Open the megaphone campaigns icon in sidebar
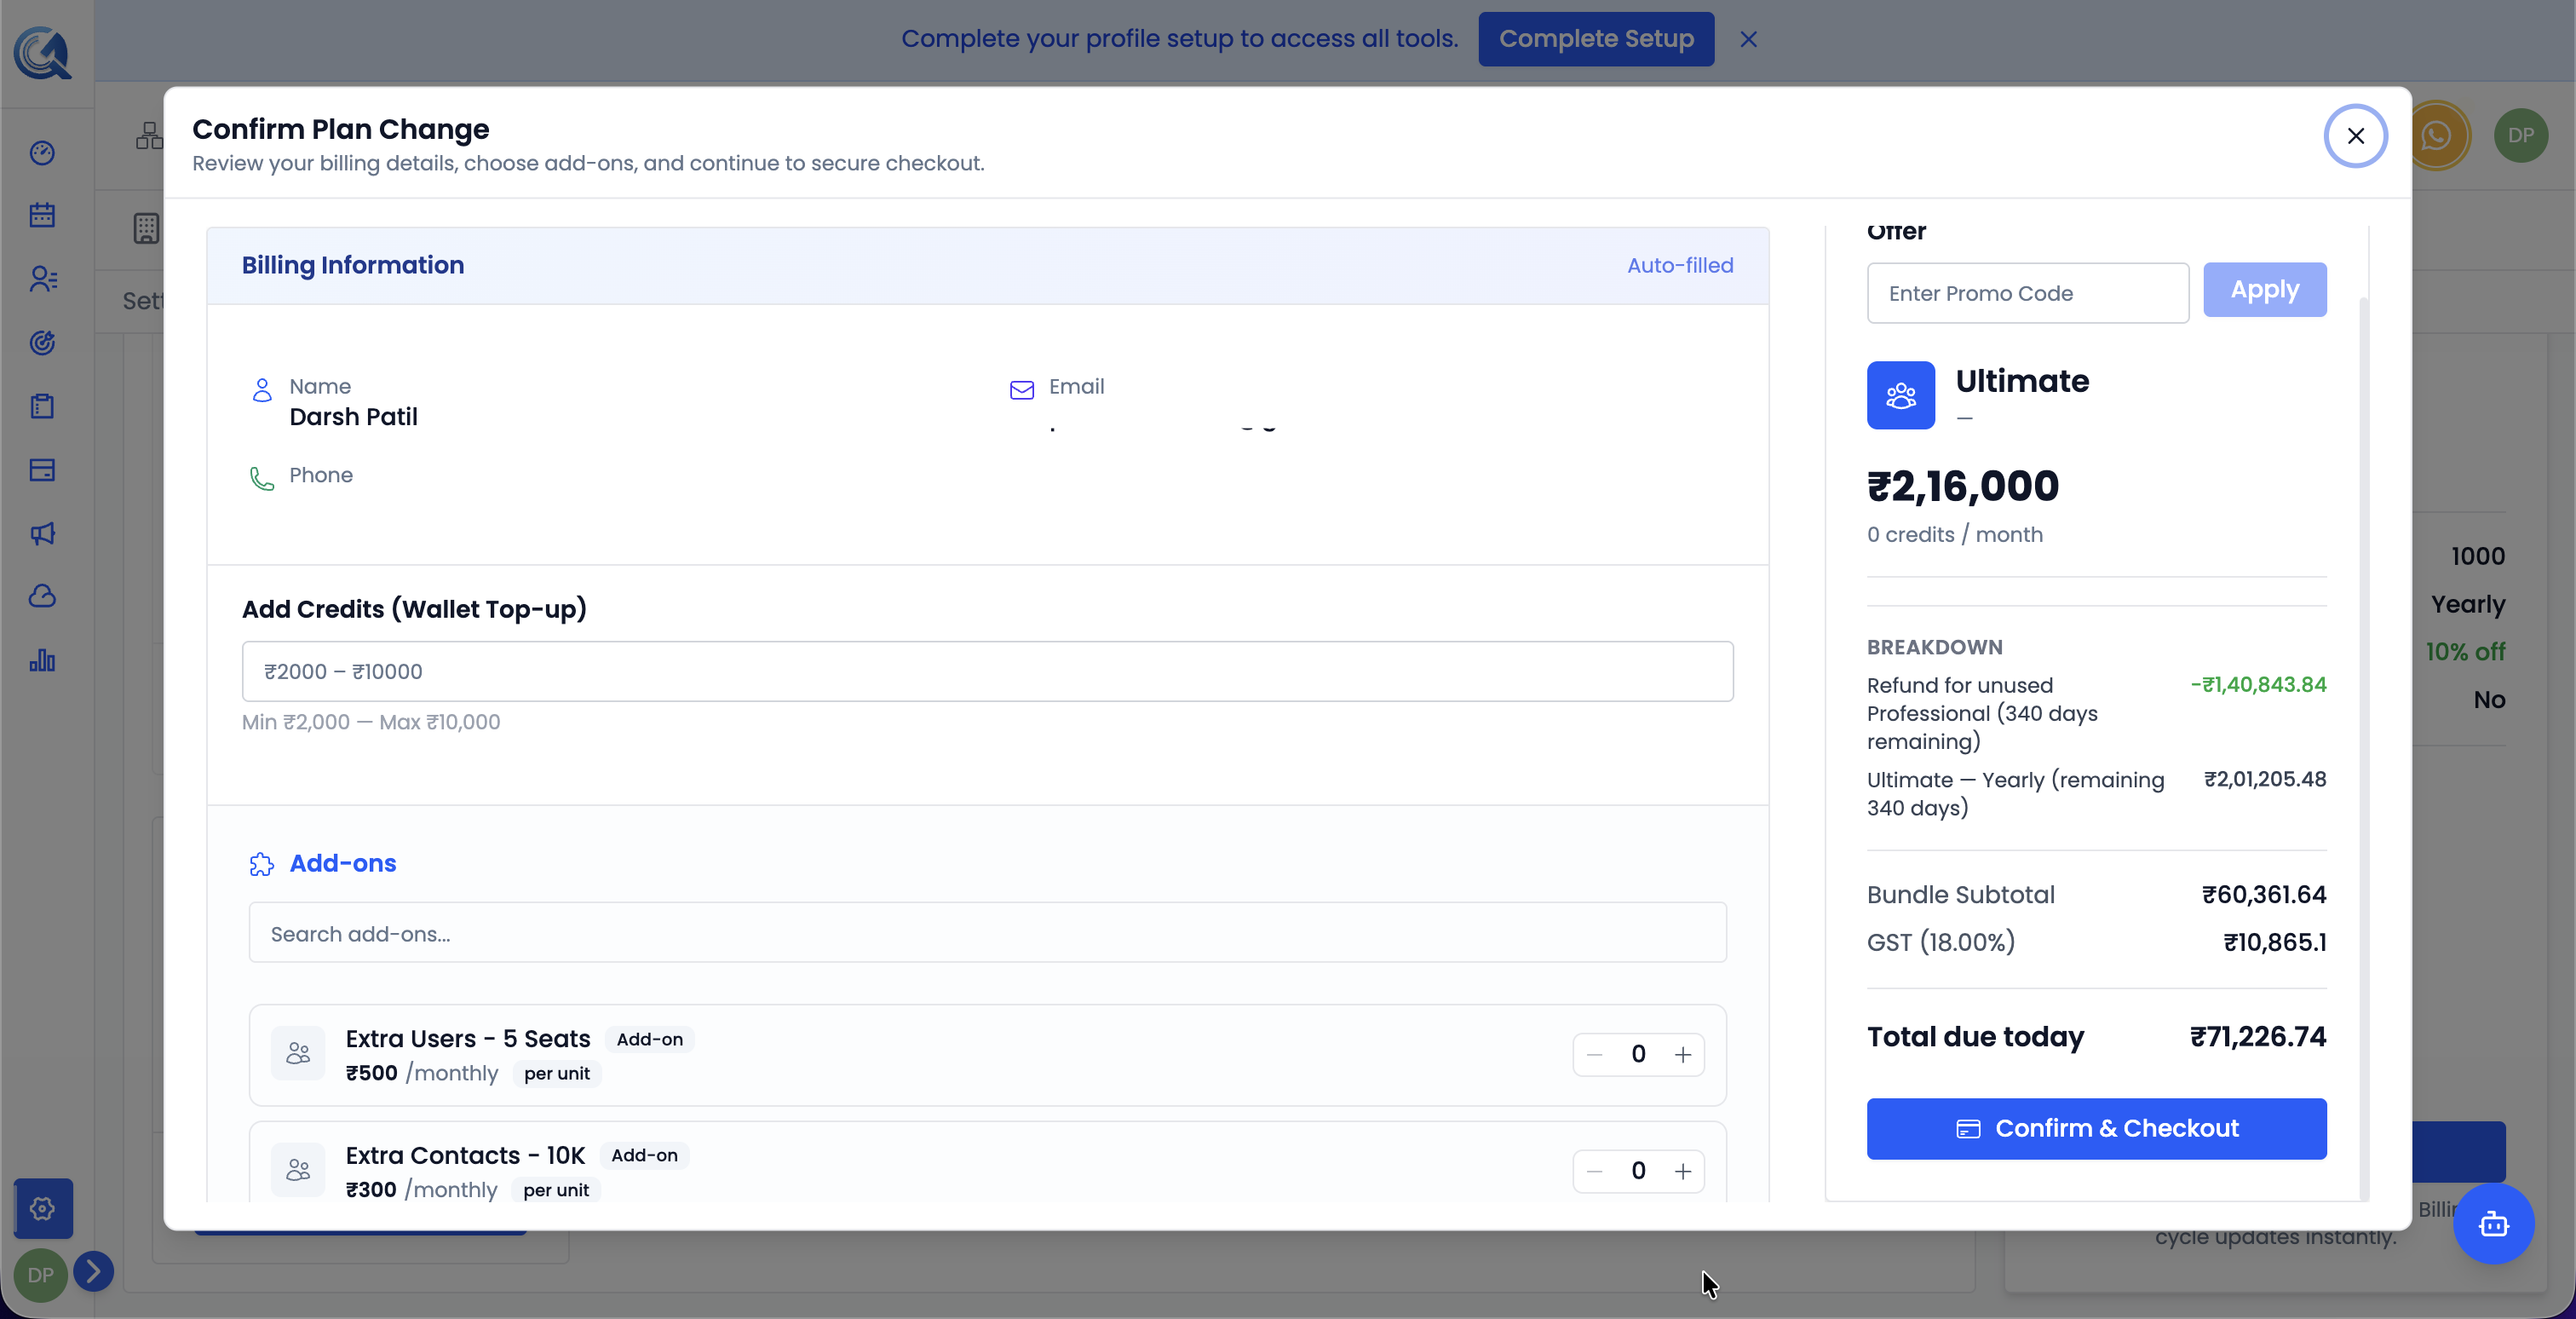Viewport: 2576px width, 1319px height. click(42, 533)
